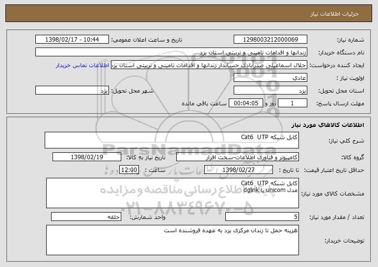Click the label مهلت ارسال پاسخ
The image size is (378, 267).
pos(340,103)
